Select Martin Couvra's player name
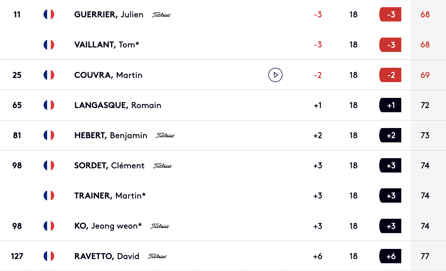The width and height of the screenshot is (446, 271). (x=108, y=75)
